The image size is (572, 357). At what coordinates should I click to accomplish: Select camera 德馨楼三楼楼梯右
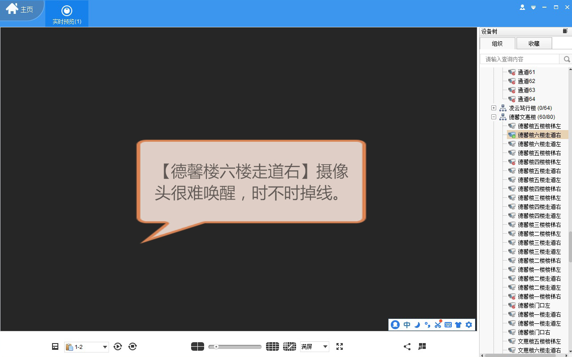click(539, 225)
